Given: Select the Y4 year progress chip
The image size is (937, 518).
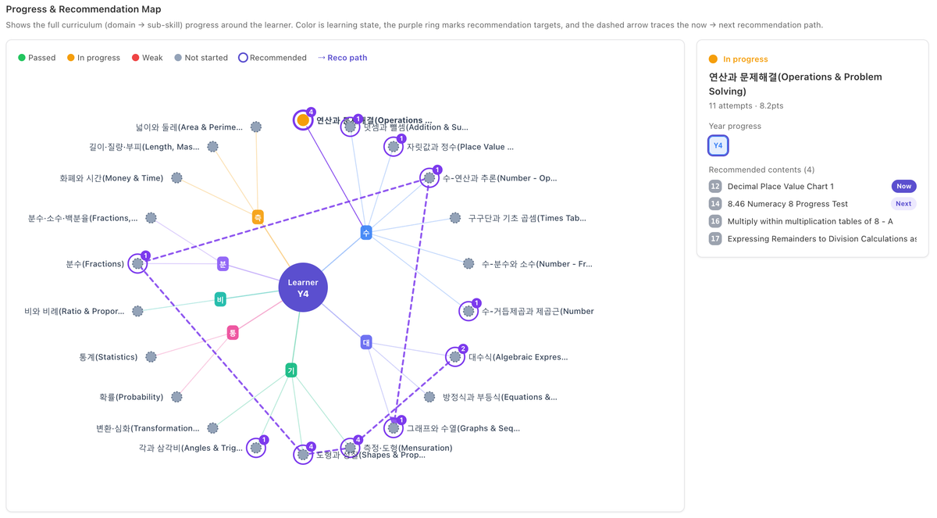Looking at the screenshot, I should [x=718, y=145].
